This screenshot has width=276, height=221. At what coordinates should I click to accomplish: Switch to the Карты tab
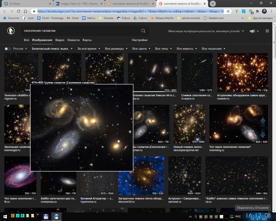[87, 40]
